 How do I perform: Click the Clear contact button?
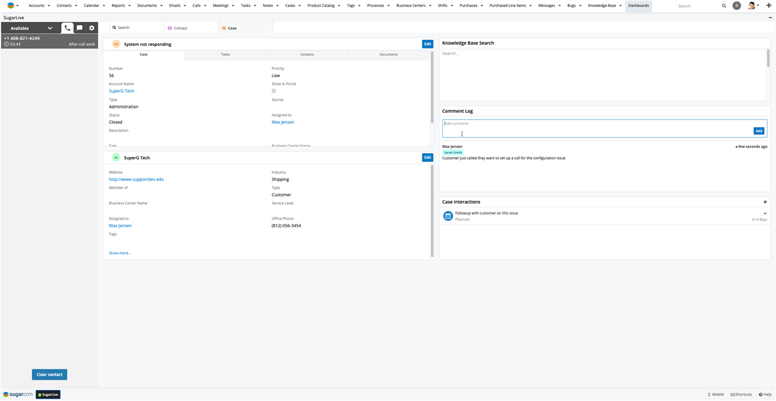click(49, 375)
